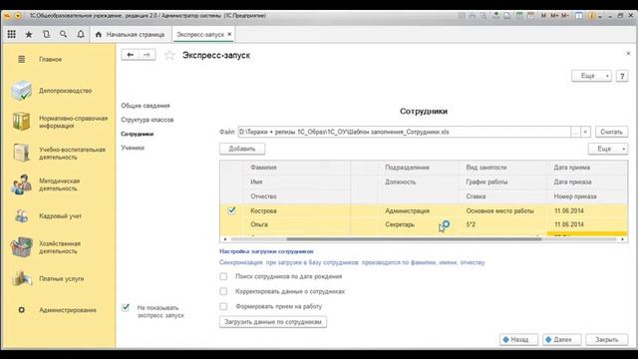Go forward with the right arrow button
Screen dimensions: 638x359
tap(147, 55)
